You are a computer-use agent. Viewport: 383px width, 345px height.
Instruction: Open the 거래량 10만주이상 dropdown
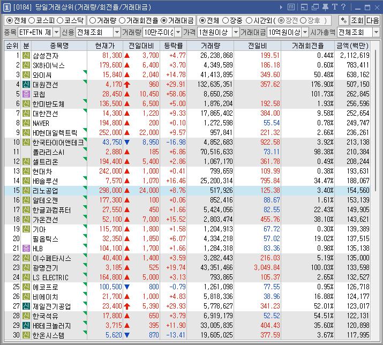(x=178, y=32)
